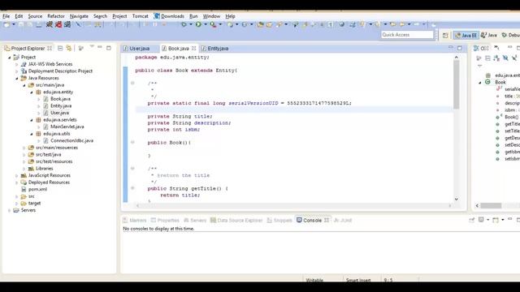Switch to the Java perspective
This screenshot has height=292, width=520.
coord(489,35)
